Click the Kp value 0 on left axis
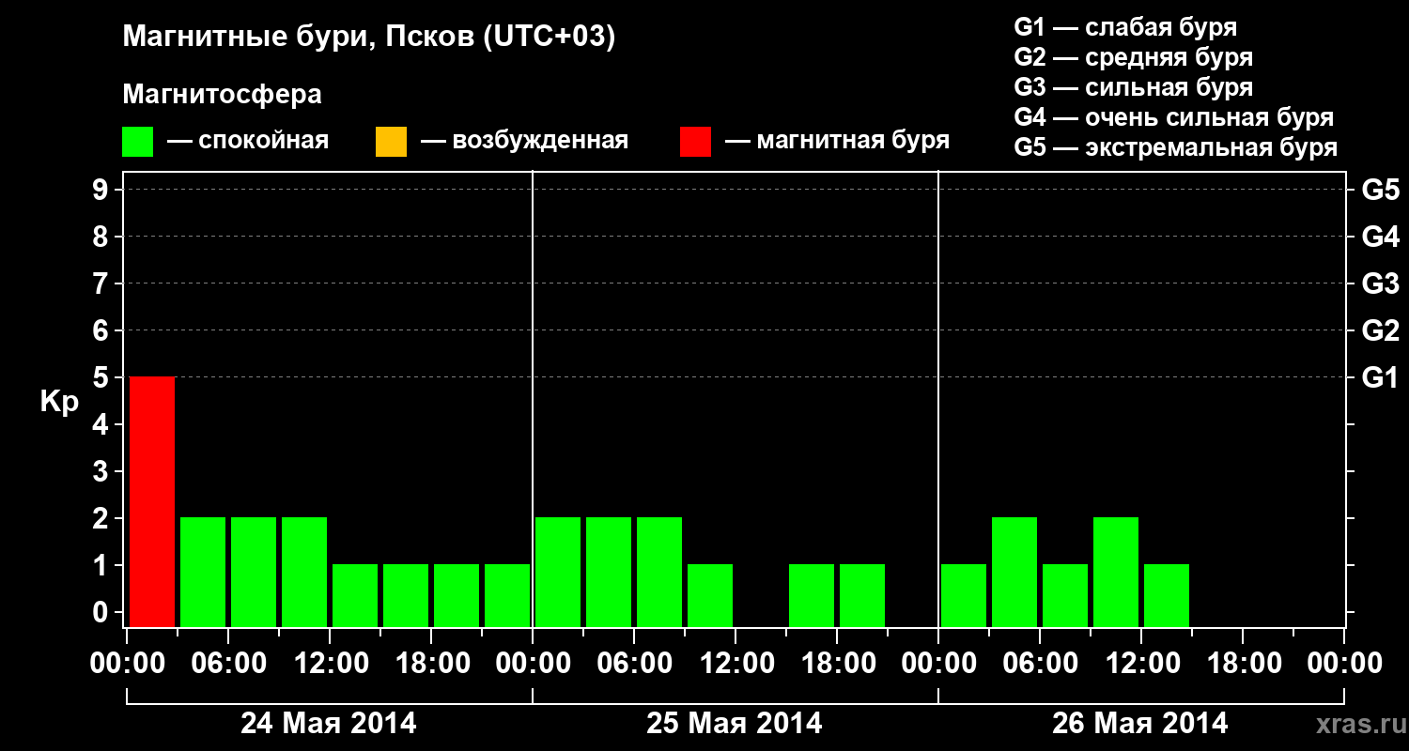 [x=102, y=612]
